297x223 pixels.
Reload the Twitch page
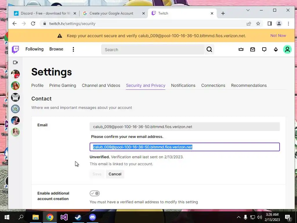click(x=33, y=24)
